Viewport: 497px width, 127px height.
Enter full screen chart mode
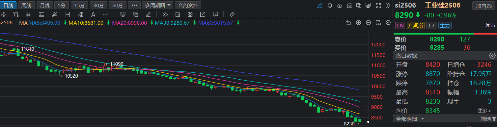(378, 6)
